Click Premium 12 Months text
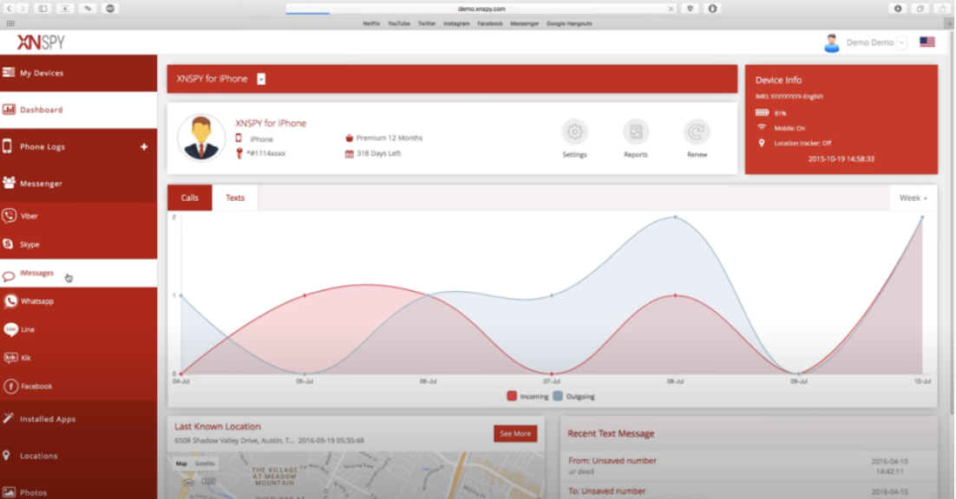956x499 pixels. pos(389,138)
